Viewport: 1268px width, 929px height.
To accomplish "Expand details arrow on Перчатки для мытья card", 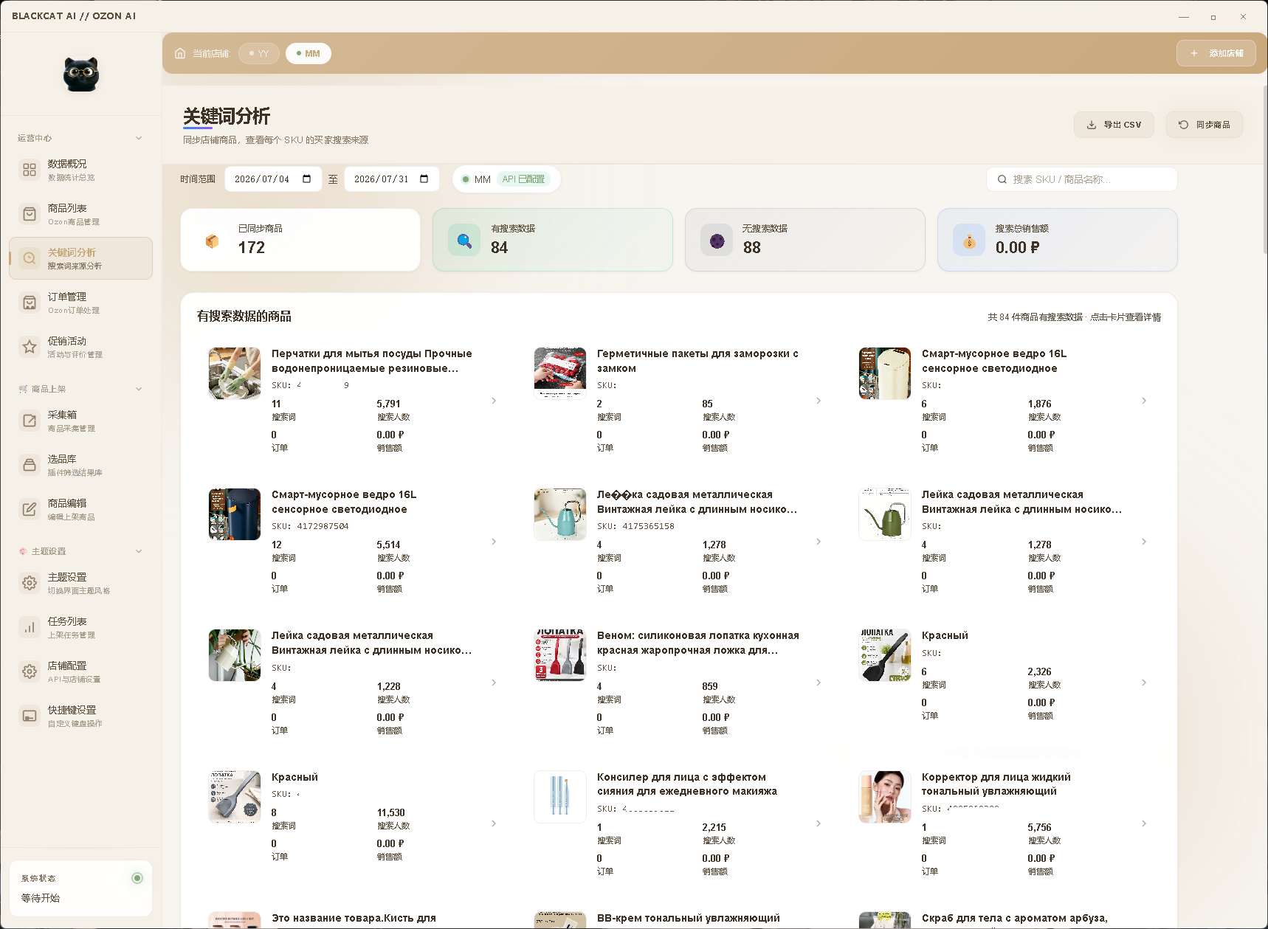I will point(494,401).
